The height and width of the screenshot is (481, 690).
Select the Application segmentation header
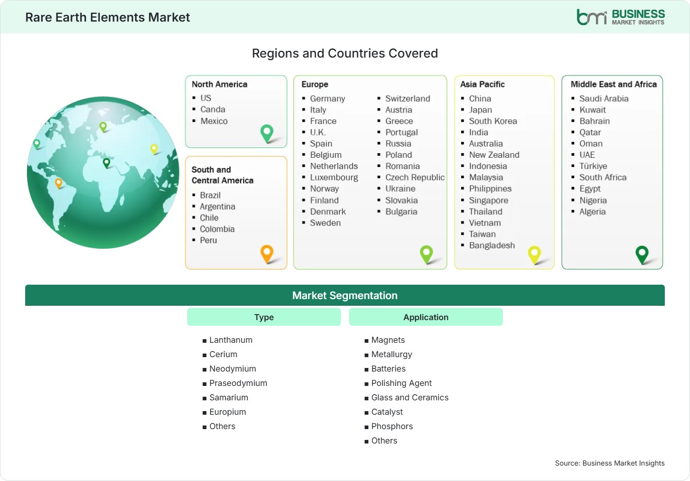click(426, 317)
